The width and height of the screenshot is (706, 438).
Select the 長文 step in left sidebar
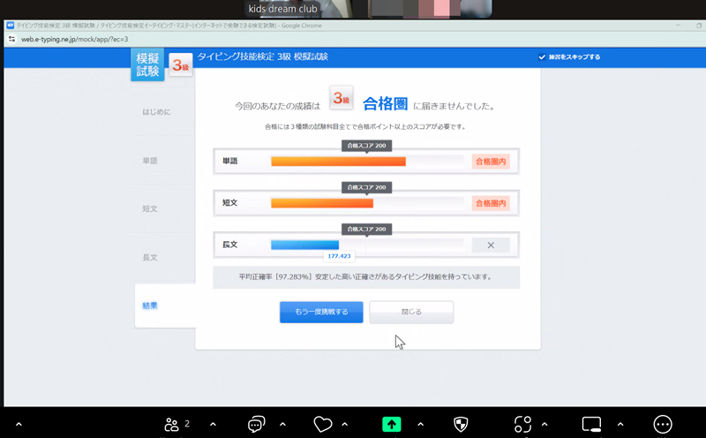(150, 257)
